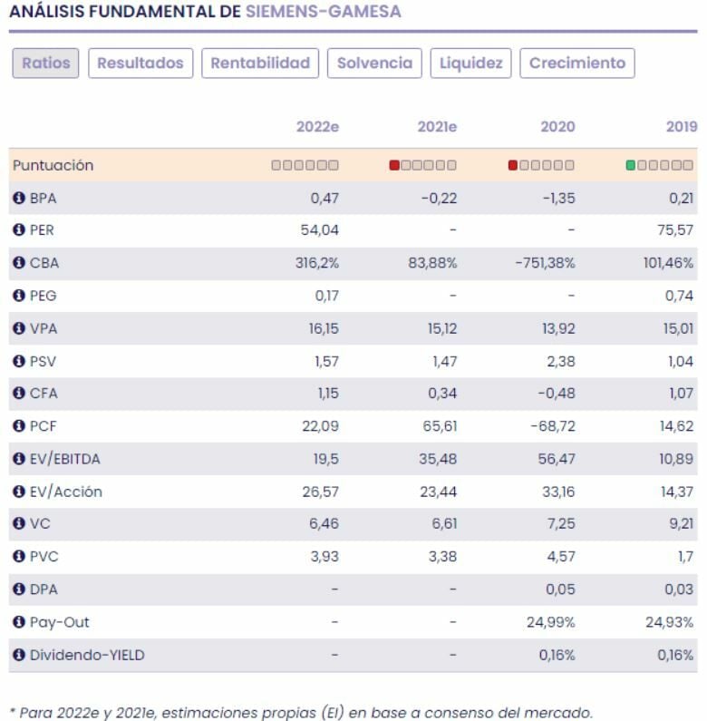The image size is (707, 721).
Task: Click the info icon beside PCF
Action: [x=19, y=426]
